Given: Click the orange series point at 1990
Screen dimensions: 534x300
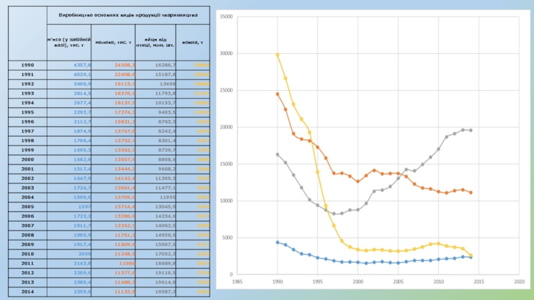Looking at the screenshot, I should 278,94.
